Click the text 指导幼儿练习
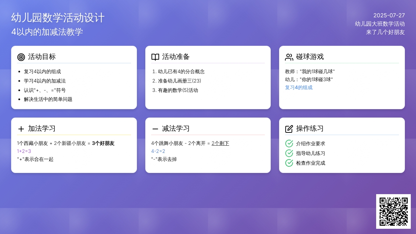 pyautogui.click(x=311, y=154)
